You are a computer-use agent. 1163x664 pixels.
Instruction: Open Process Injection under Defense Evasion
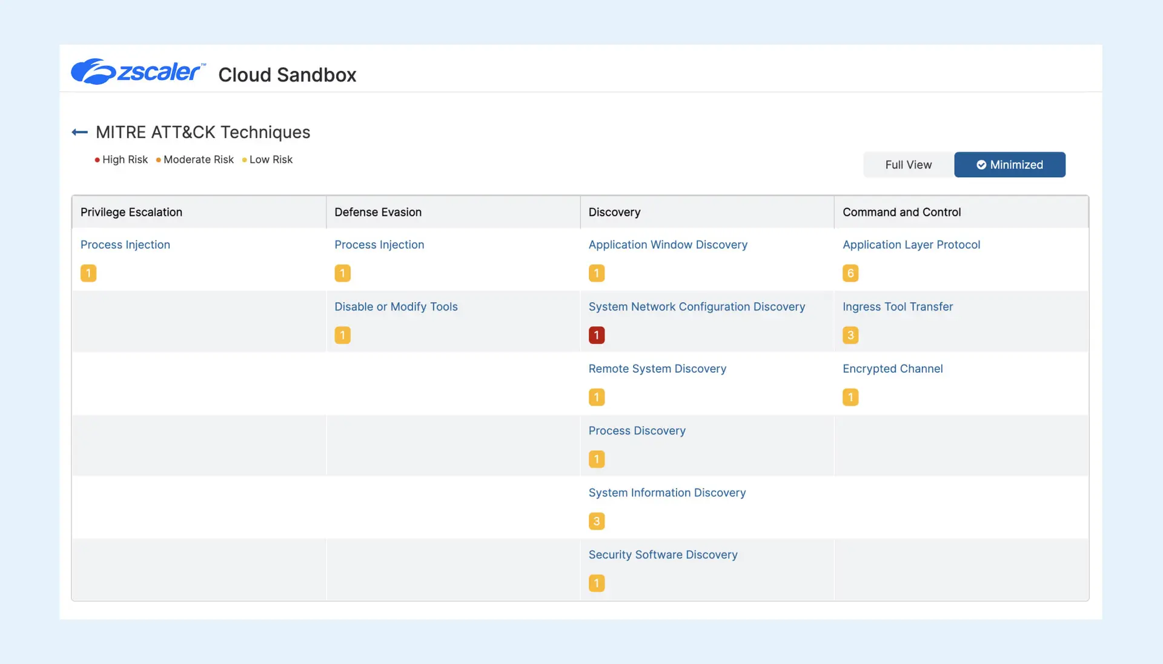[x=379, y=245]
